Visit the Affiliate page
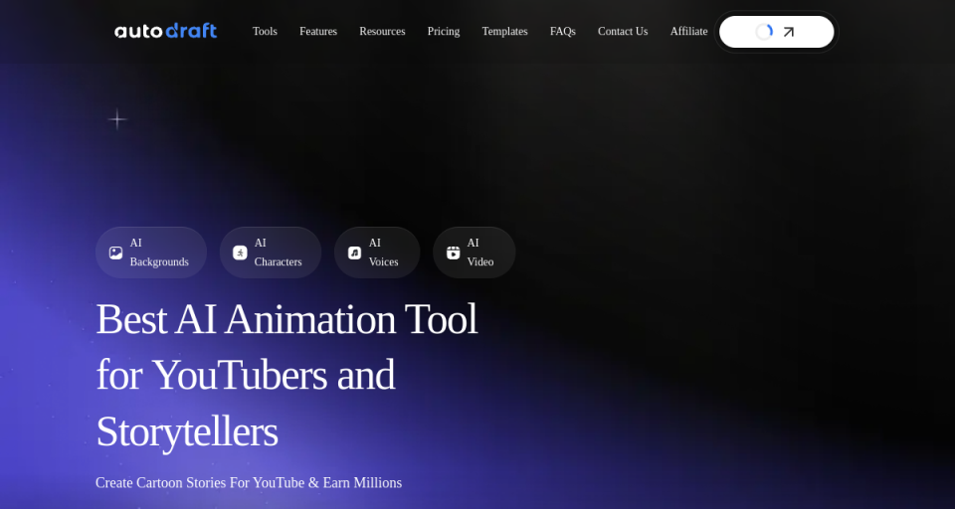955x509 pixels. pos(688,32)
